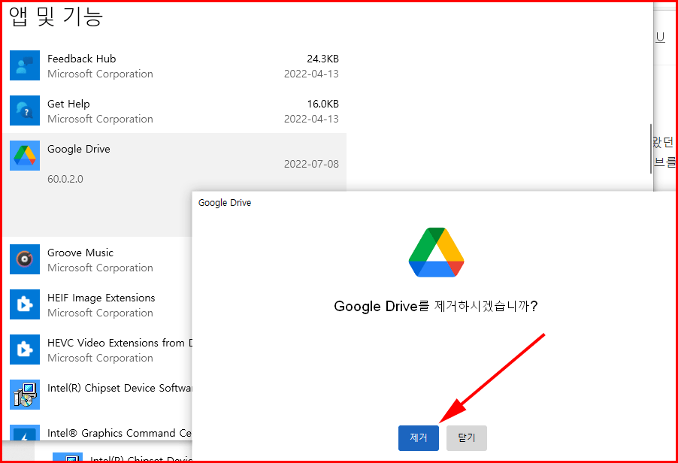This screenshot has width=678, height=463.
Task: Select the Feedback Hub list entry name
Action: tap(82, 59)
